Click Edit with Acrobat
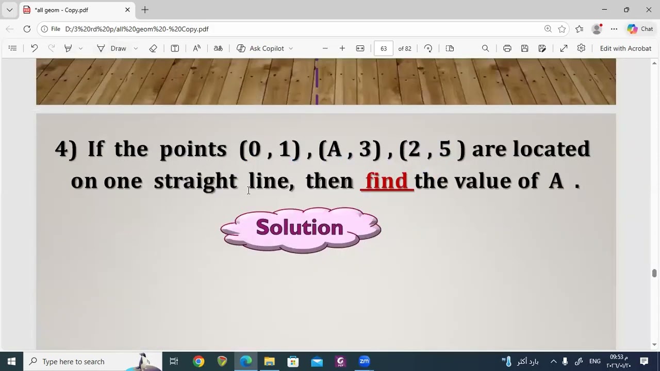Viewport: 660px width, 371px height. 625,48
